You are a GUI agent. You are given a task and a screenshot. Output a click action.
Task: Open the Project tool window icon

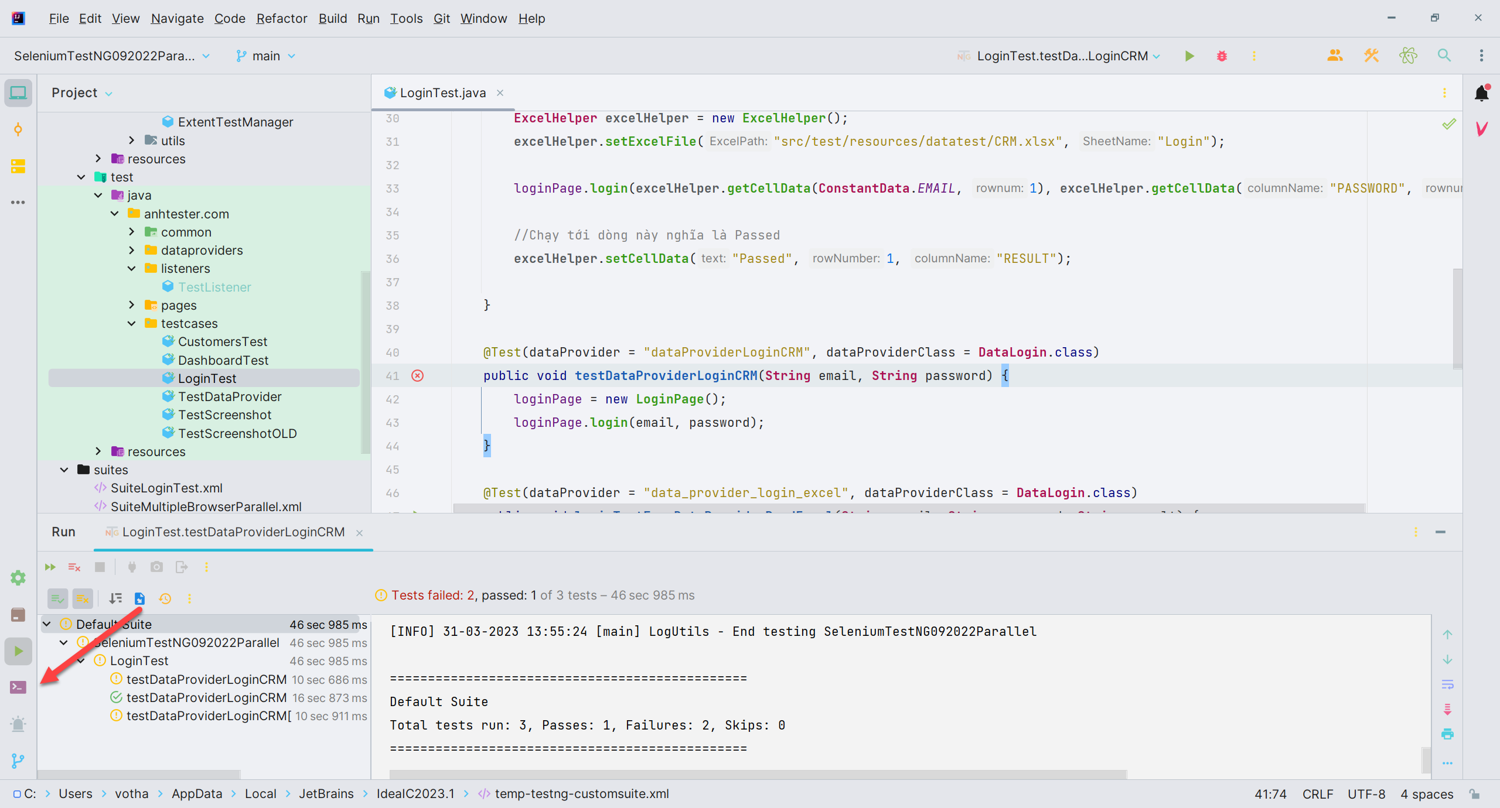click(x=18, y=93)
